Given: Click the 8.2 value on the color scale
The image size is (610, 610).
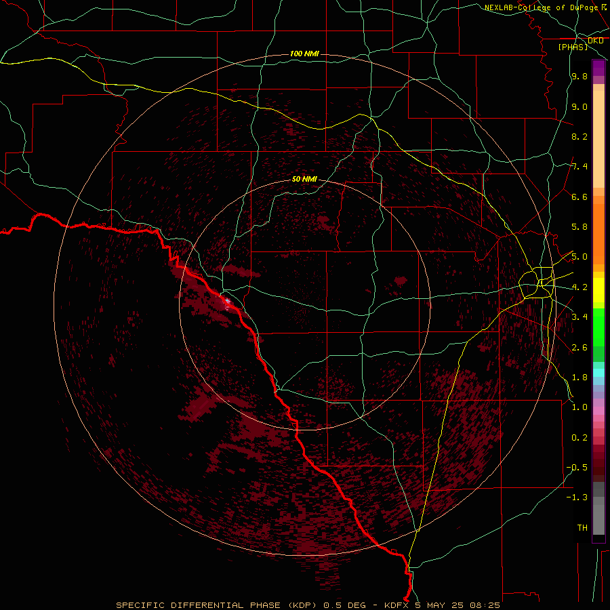Looking at the screenshot, I should click(x=579, y=136).
